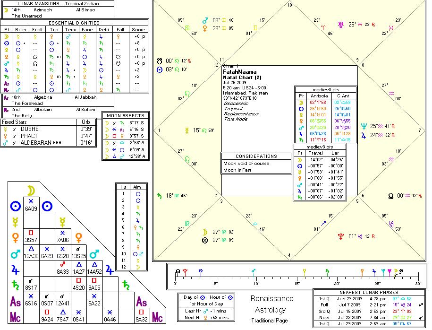The width and height of the screenshot is (432, 330).
Task: Click the Mercury glyph at 15° Leo 59'
Action: pos(187,130)
